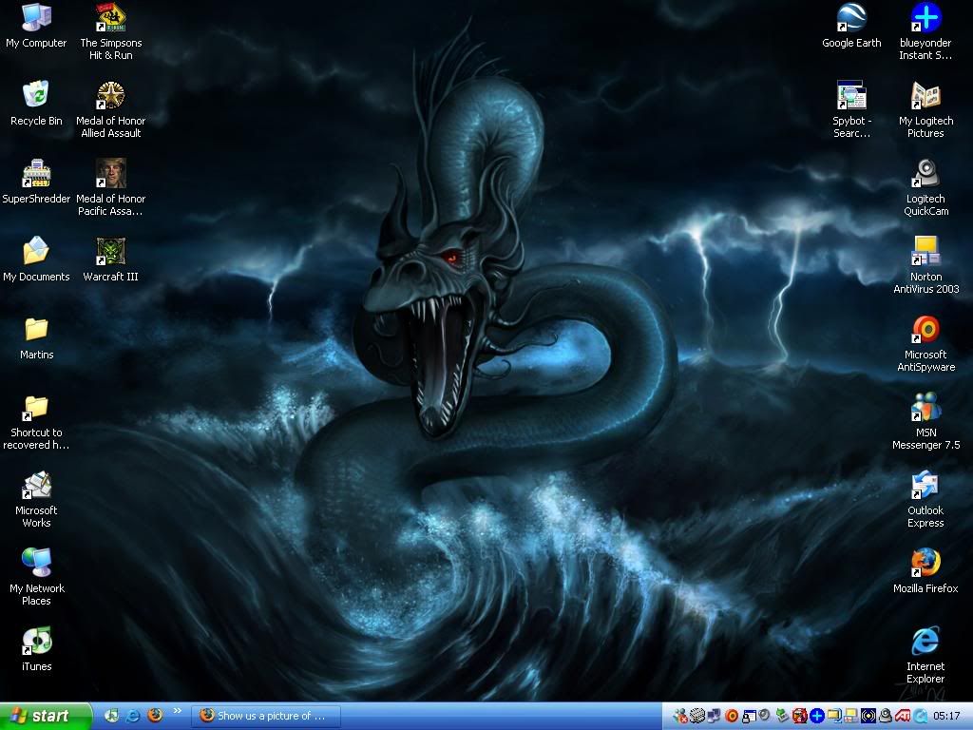Screen dimensions: 973x730
Task: Select the Microsoft Works desktop shortcut
Action: (36, 500)
